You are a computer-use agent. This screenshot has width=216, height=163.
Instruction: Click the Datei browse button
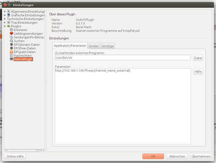pos(198,58)
